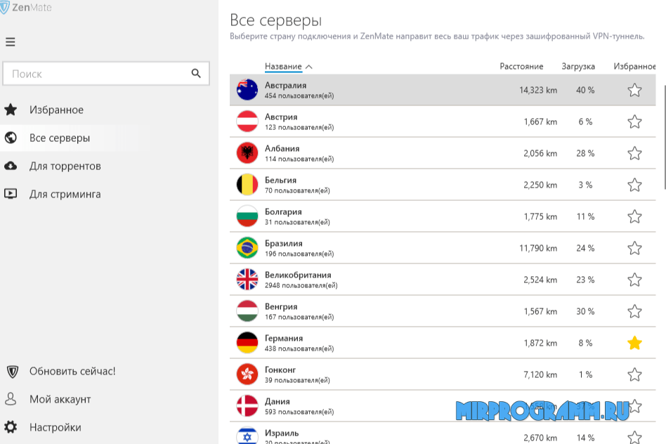Sort servers by the Расстояние column header
This screenshot has height=444, width=666.
coord(521,66)
